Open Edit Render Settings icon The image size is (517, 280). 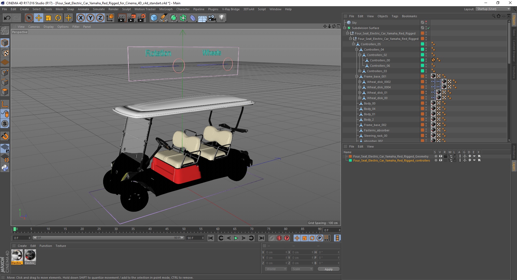point(142,18)
